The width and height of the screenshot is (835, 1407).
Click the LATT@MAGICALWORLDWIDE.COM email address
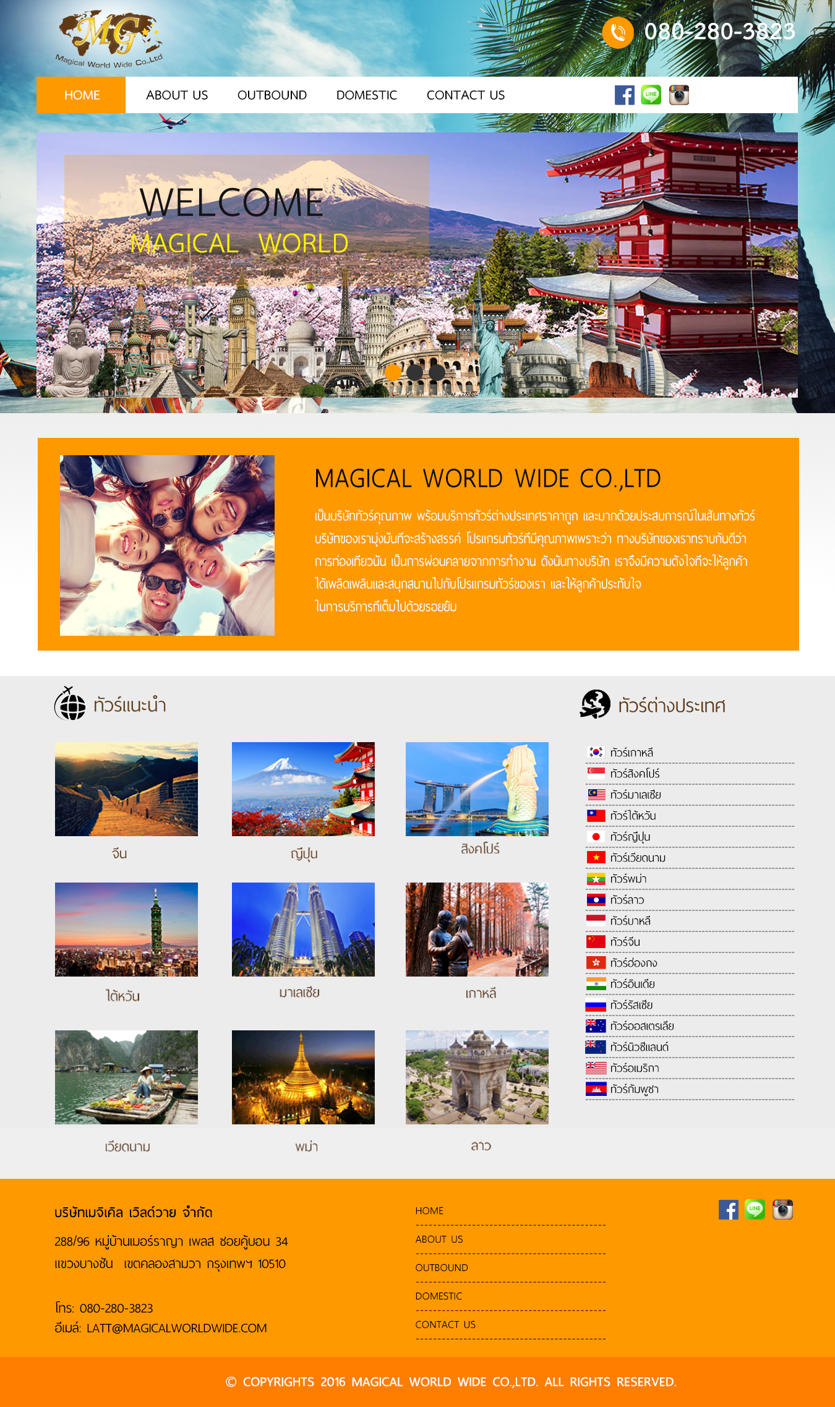(177, 1328)
